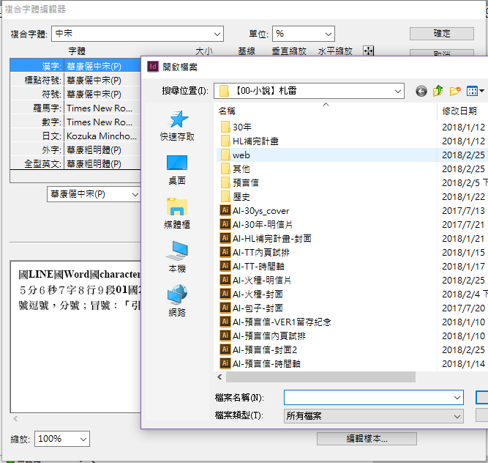The image size is (488, 463).
Task: Expand the 搜尋位置 folder location dropdown
Action: pos(397,92)
